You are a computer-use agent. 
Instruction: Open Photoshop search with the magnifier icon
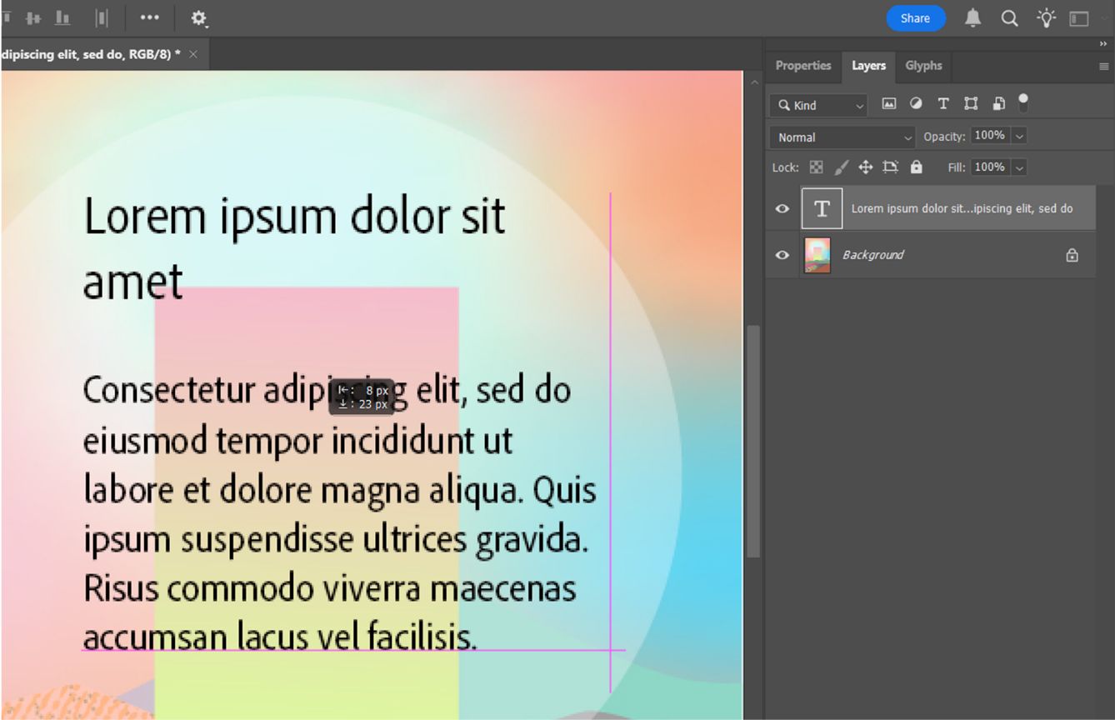pos(1009,17)
